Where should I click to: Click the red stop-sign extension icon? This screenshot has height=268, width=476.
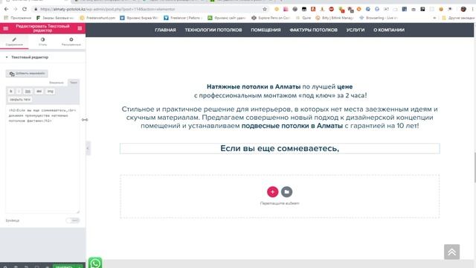pos(331,10)
